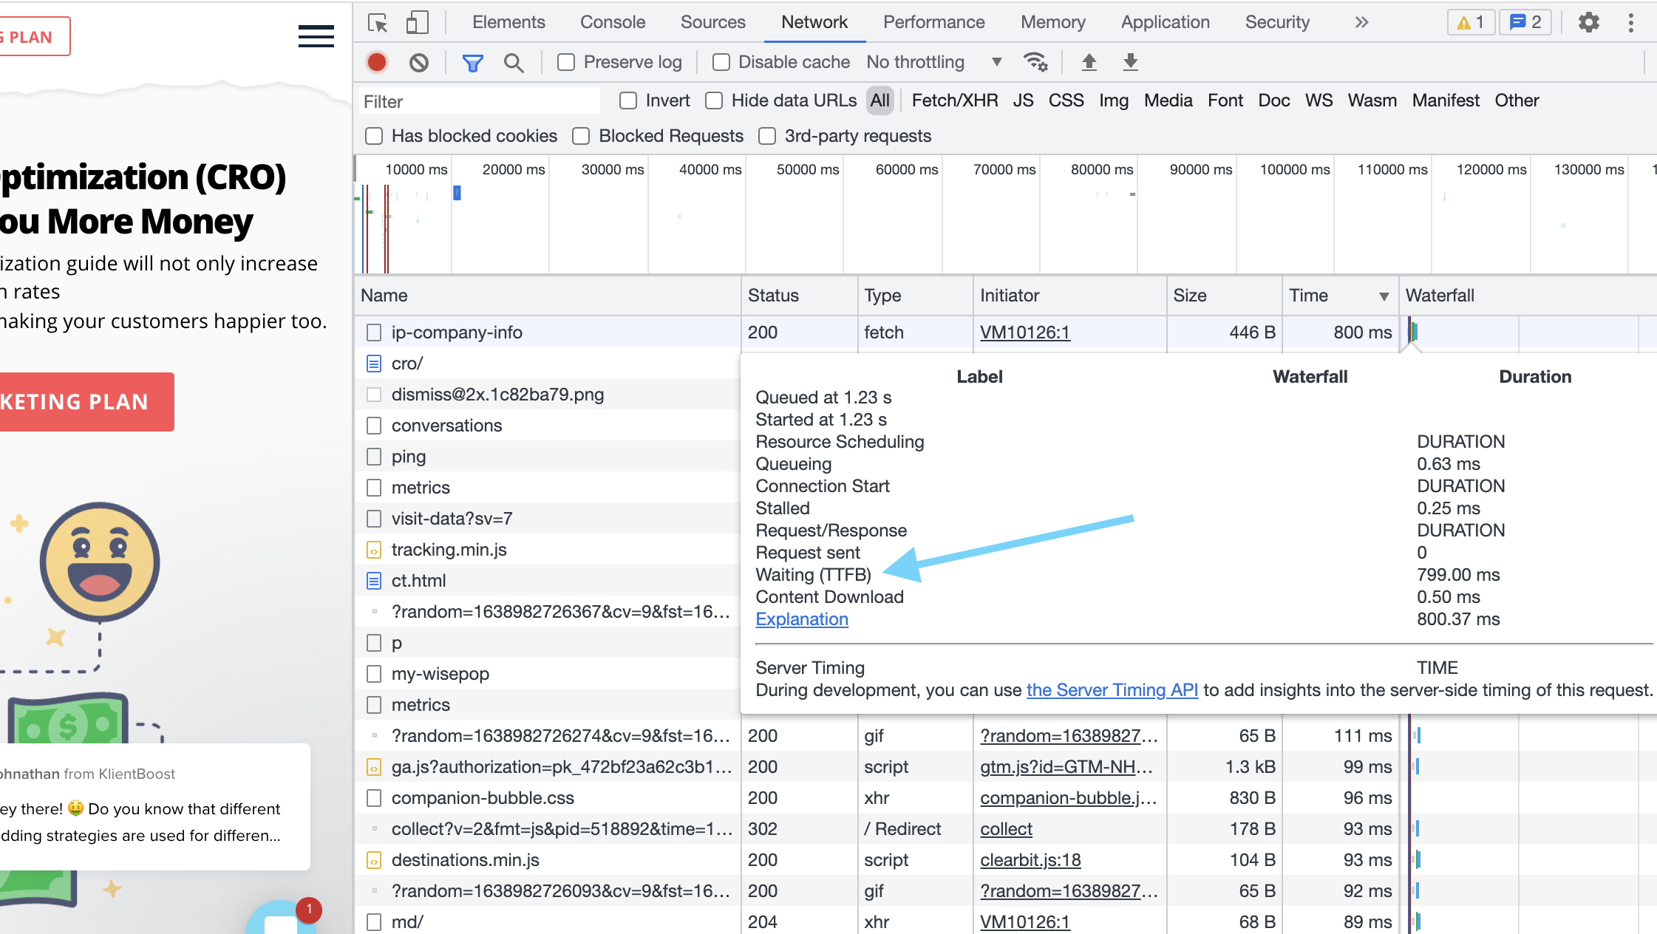Toggle the Preserve log checkbox
Screen dimensions: 1657x934
pos(565,63)
